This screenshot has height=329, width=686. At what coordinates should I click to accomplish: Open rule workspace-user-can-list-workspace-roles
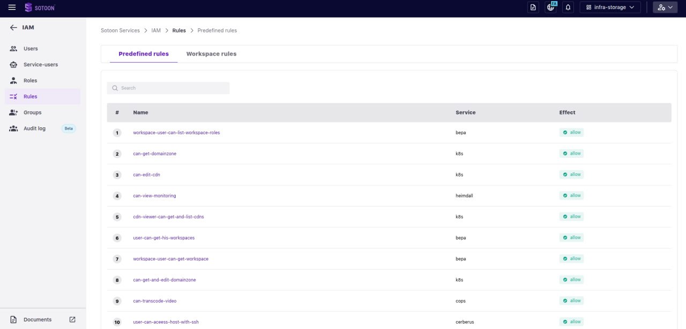[x=176, y=133]
